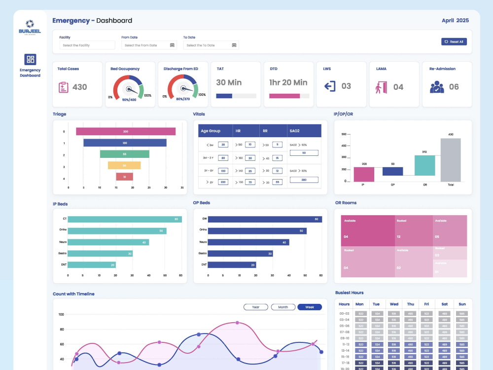Click the Age Group column header

215,131
